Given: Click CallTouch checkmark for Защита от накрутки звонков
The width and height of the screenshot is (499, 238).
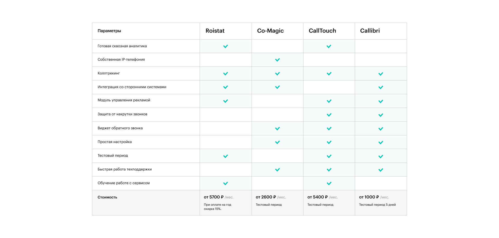Looking at the screenshot, I should pos(329,115).
